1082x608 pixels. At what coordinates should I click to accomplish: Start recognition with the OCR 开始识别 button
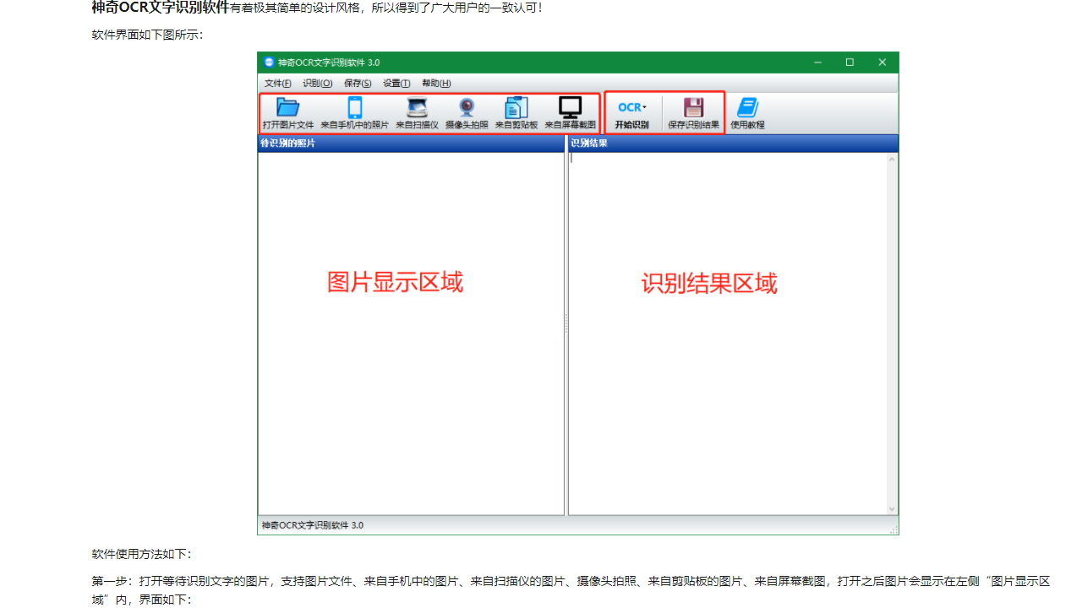coord(630,113)
